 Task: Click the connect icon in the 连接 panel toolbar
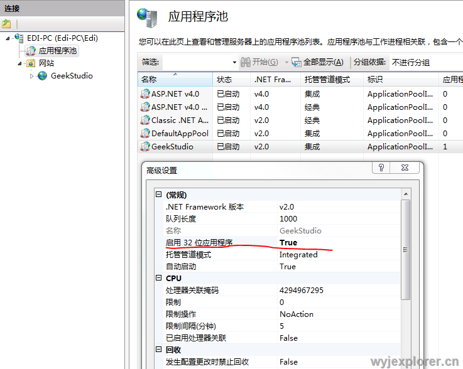[x=6, y=24]
